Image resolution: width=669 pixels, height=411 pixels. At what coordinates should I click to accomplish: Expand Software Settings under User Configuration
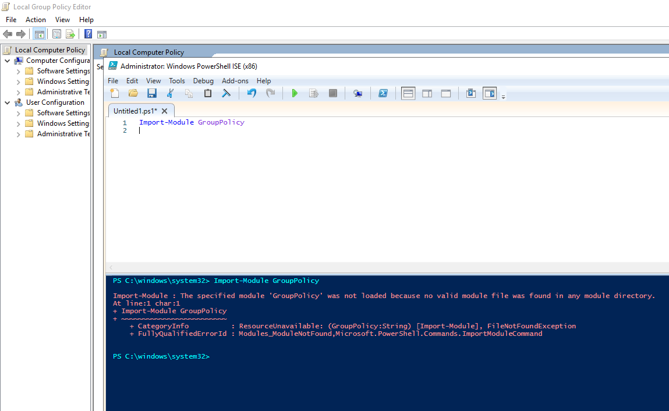pos(19,113)
